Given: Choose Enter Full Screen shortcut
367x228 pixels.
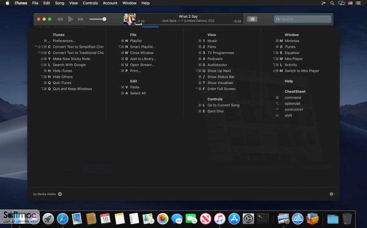Looking at the screenshot, I should tap(221, 89).
